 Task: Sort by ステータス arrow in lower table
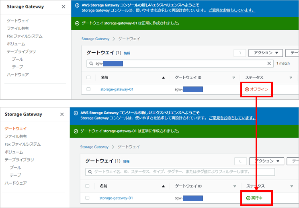click(x=291, y=186)
